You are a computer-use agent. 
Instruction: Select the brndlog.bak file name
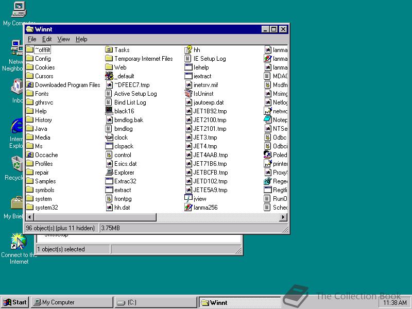(x=129, y=120)
